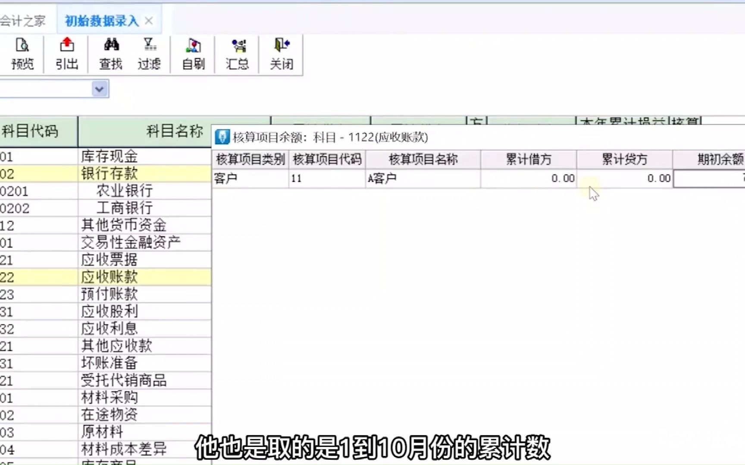
Task: Select the 坏账准备 row
Action: 106,363
